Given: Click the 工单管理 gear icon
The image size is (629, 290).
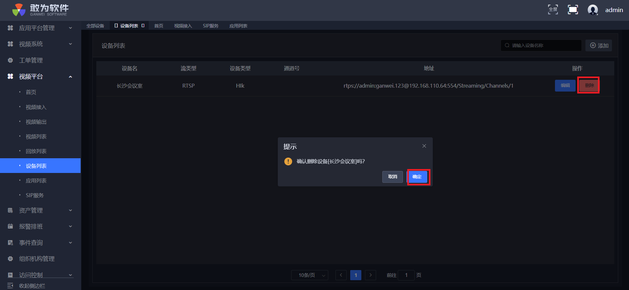Looking at the screenshot, I should [x=10, y=60].
